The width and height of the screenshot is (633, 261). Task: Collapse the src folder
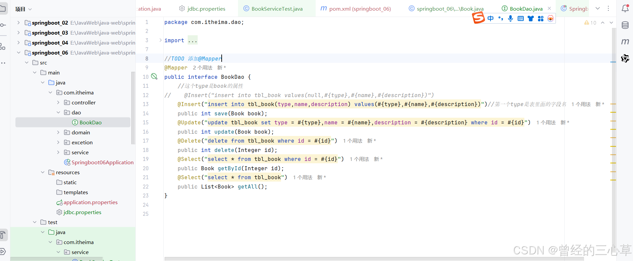[27, 63]
